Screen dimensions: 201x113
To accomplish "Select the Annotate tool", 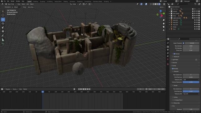I will (3, 36).
